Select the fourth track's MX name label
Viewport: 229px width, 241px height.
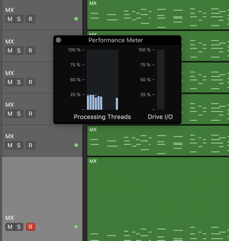click(10, 104)
